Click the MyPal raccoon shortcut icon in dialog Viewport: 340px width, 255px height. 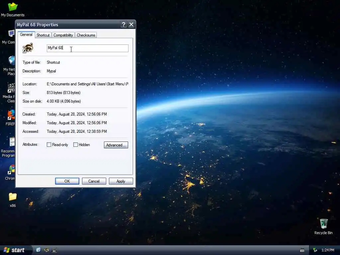coord(28,48)
